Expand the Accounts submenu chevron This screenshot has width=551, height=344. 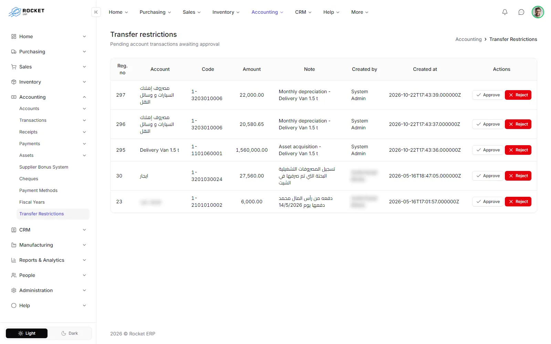tap(84, 109)
